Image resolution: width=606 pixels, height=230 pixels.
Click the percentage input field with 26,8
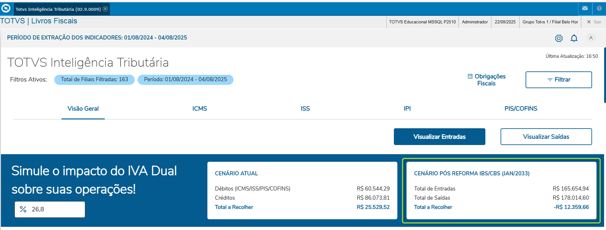50,209
